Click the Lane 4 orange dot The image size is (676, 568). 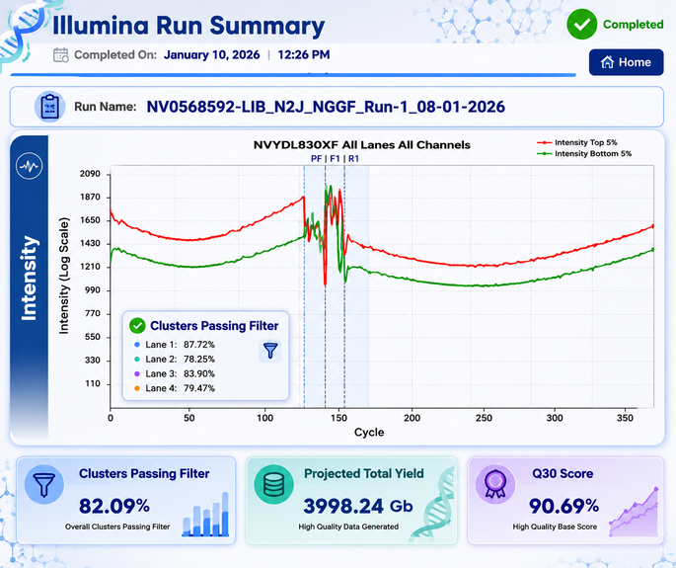coord(137,388)
